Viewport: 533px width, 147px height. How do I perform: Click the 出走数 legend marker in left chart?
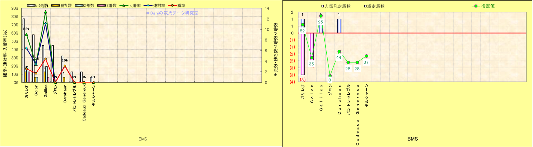(x=31, y=5)
